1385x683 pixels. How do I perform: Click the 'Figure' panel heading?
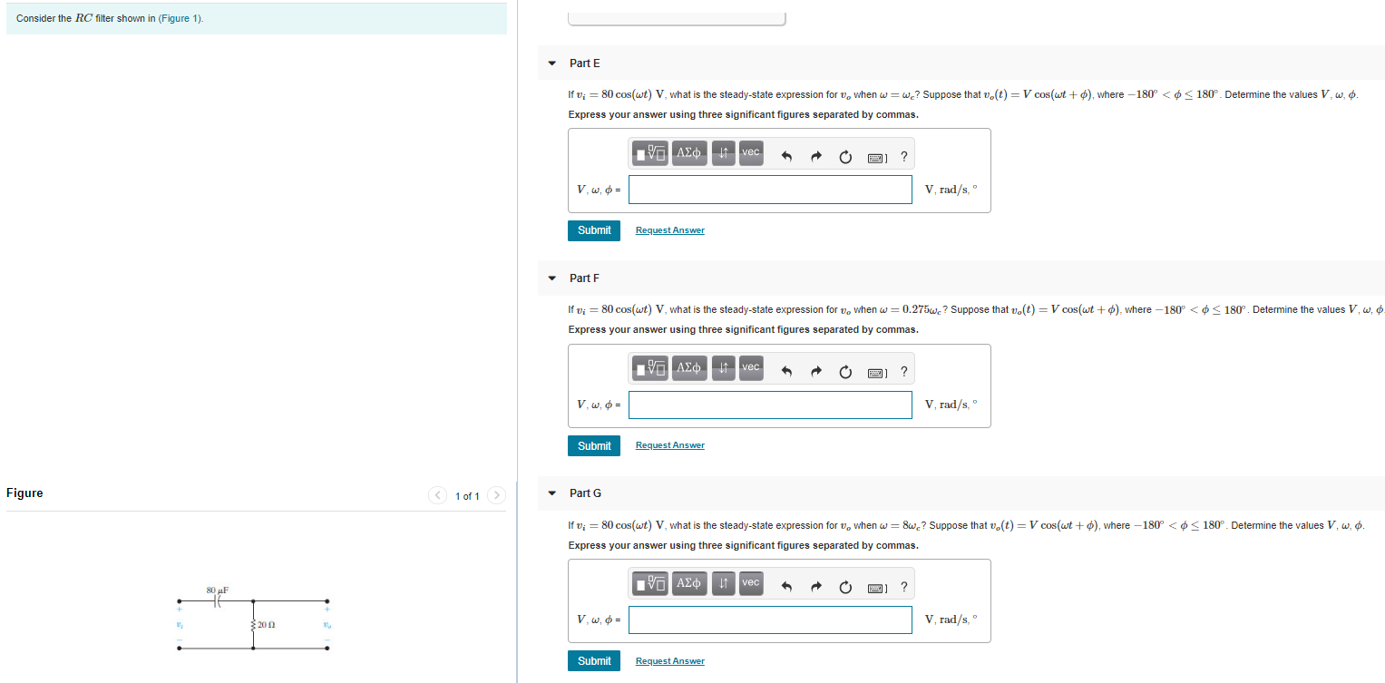pyautogui.click(x=24, y=493)
